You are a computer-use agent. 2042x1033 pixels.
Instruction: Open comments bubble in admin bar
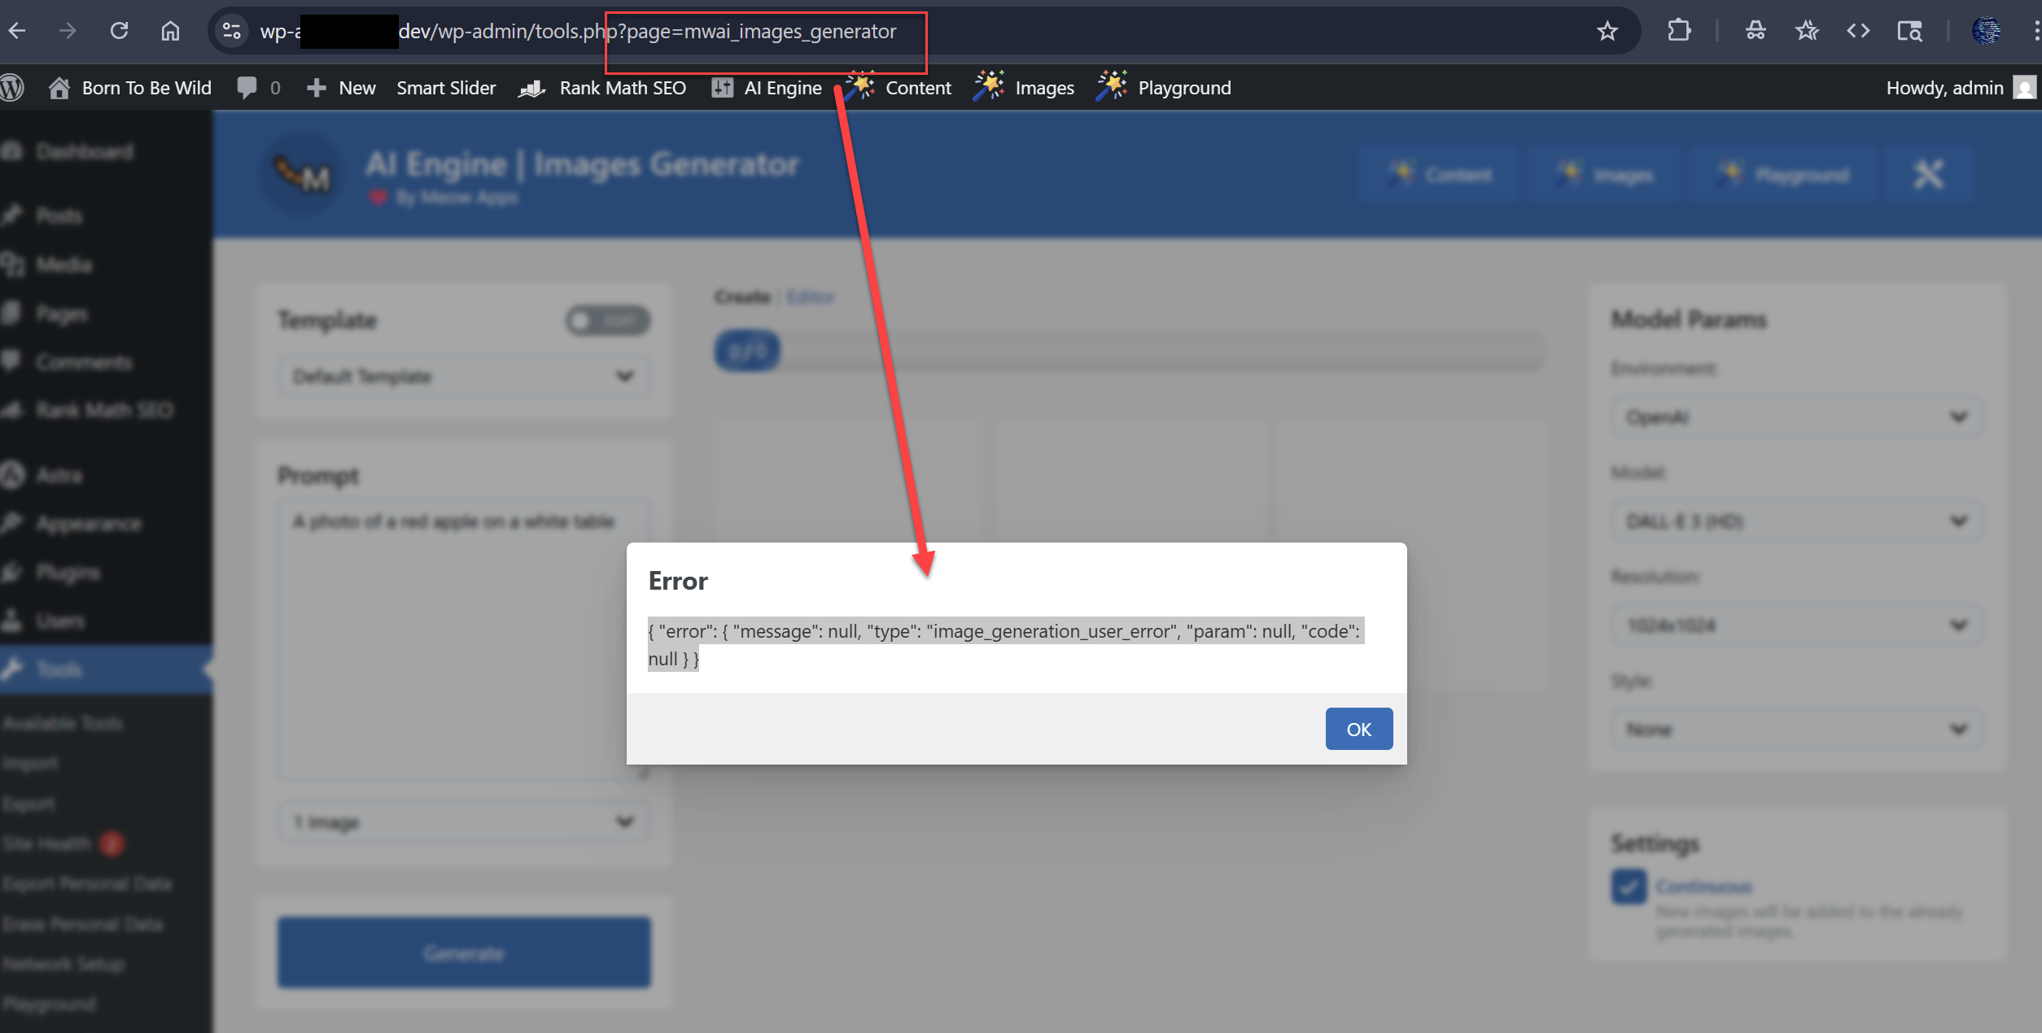coord(258,88)
